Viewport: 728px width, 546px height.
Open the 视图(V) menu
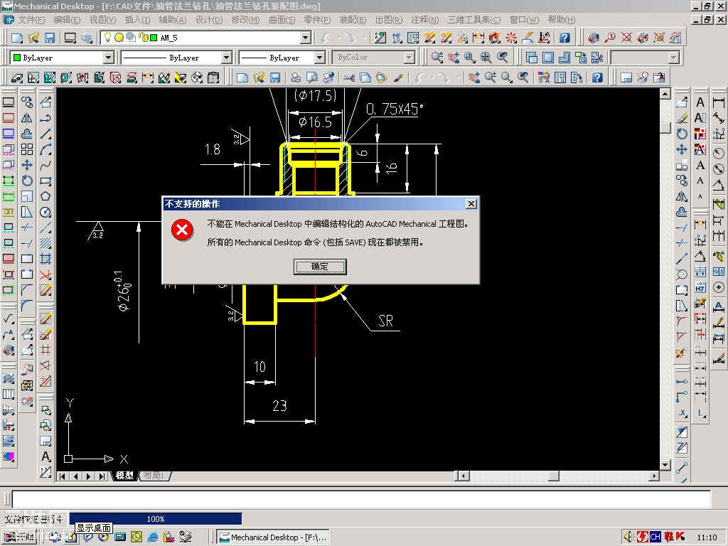tap(102, 20)
